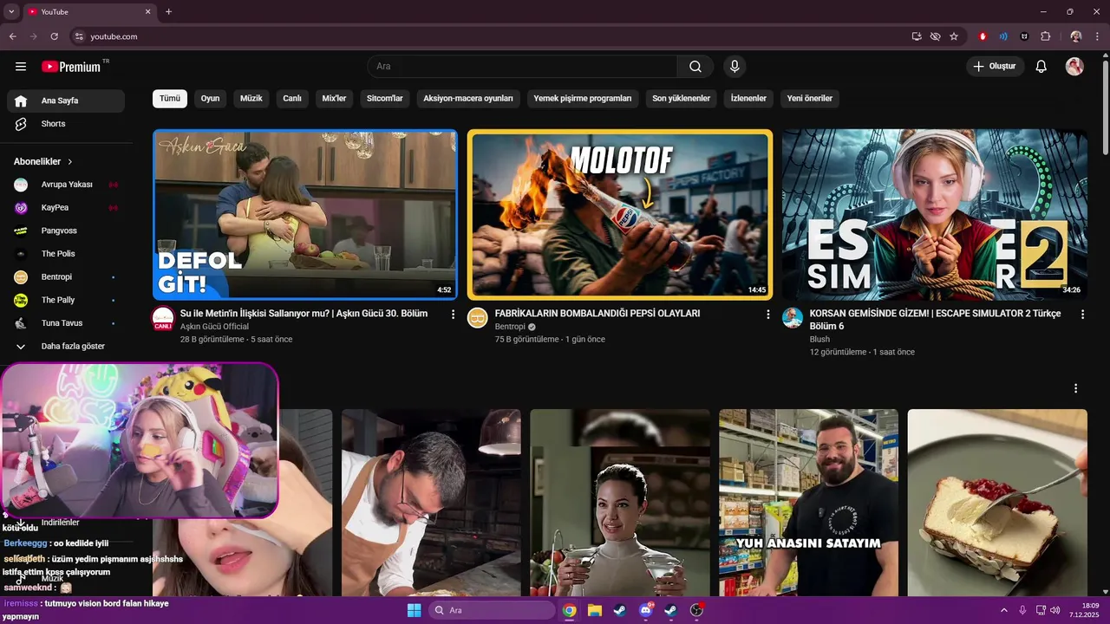Click the Windows Start button

pyautogui.click(x=414, y=610)
